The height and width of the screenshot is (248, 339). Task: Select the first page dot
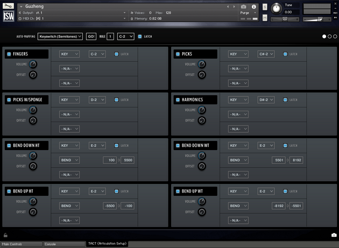324,37
